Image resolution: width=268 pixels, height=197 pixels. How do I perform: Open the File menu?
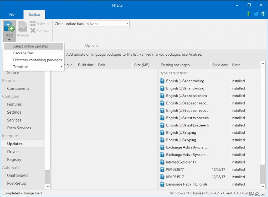click(12, 14)
